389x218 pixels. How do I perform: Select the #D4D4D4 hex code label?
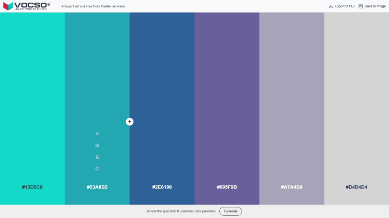356,187
